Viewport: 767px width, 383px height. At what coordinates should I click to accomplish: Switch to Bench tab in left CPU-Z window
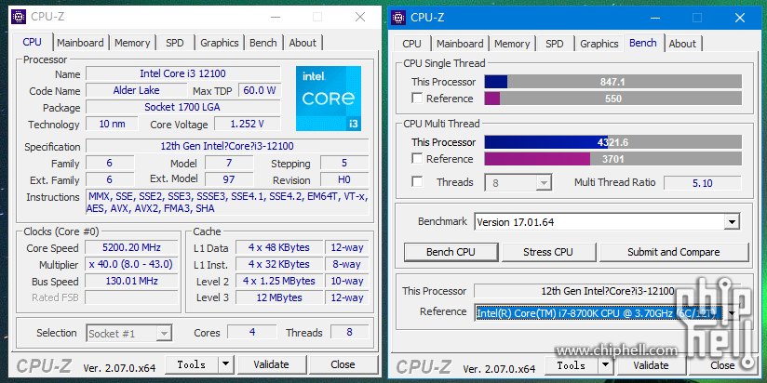point(263,43)
